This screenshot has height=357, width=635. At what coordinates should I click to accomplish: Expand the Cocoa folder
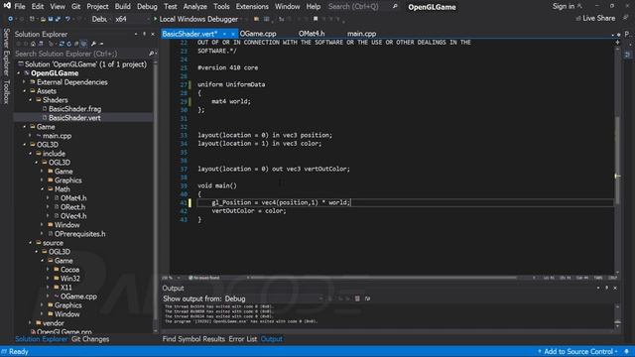click(x=49, y=270)
